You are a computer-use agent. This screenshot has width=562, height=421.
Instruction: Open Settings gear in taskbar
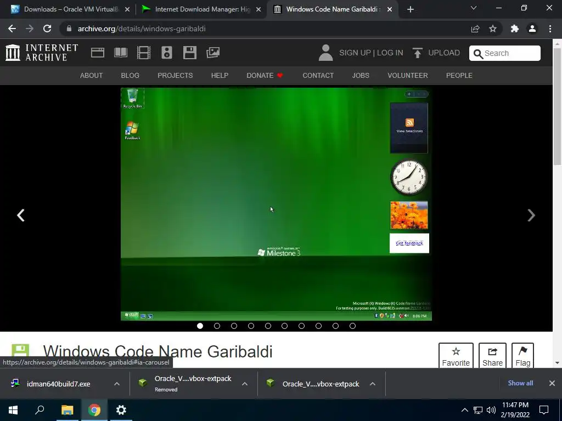click(x=121, y=410)
